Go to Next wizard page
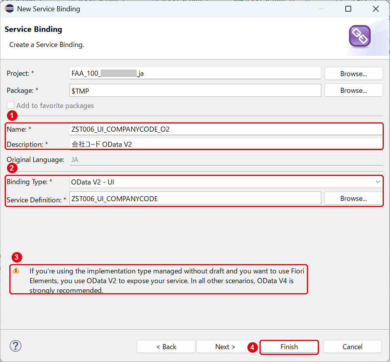Image resolution: width=390 pixels, height=362 pixels. pyautogui.click(x=225, y=346)
